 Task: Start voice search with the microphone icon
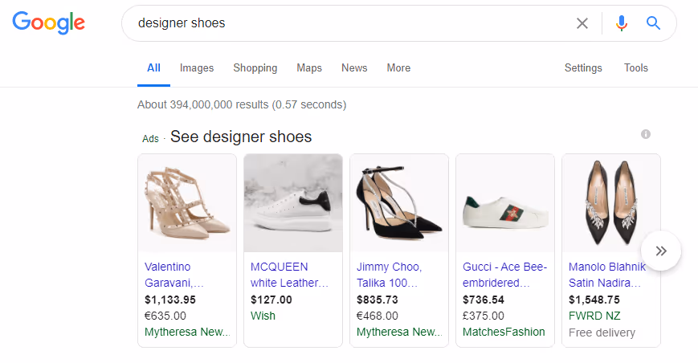[622, 23]
